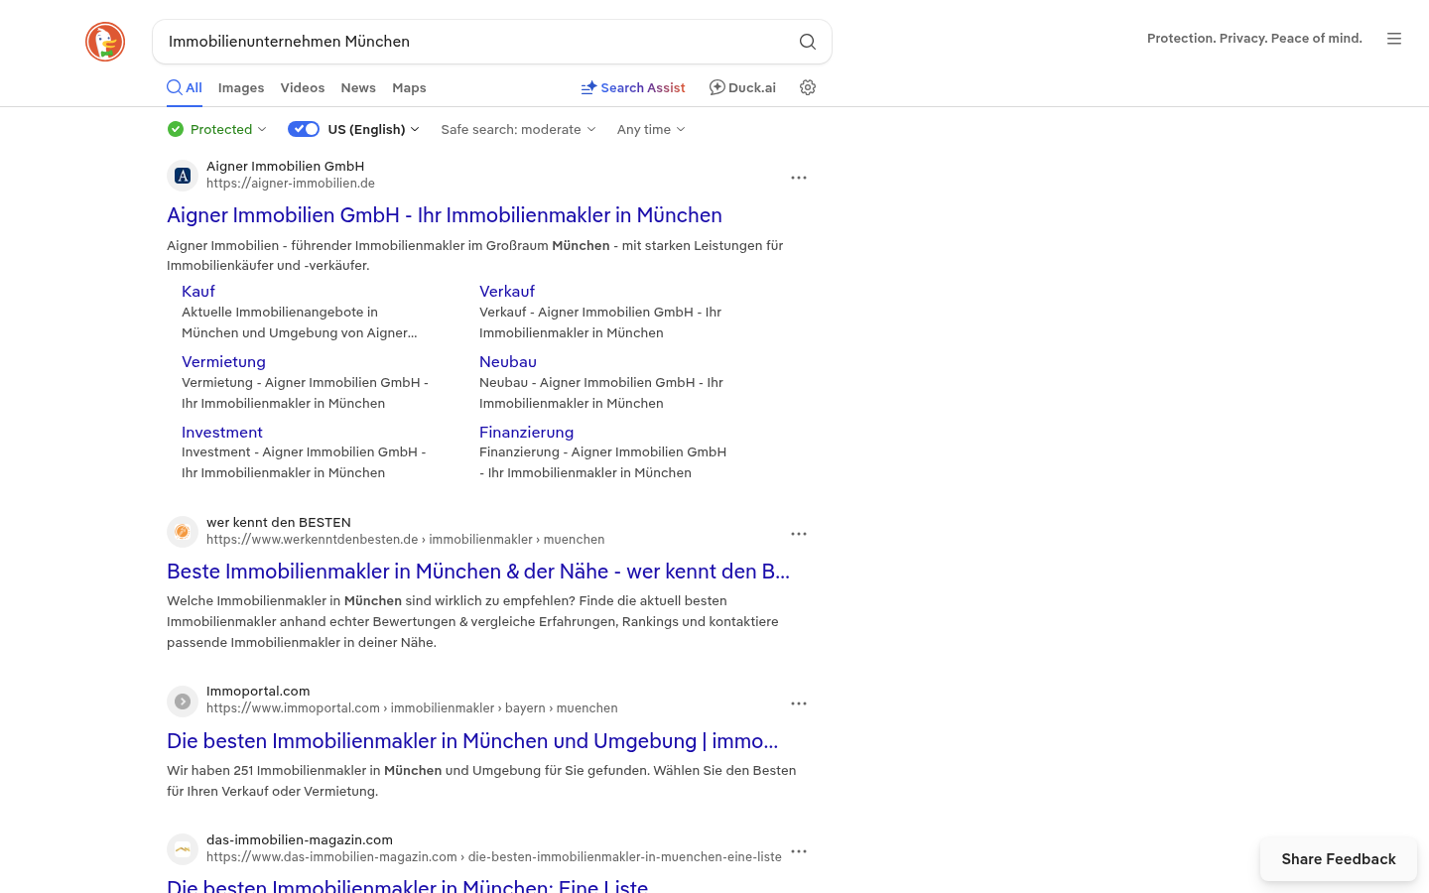Click the werkenntdenbesten.de URL breadcrumb
The height and width of the screenshot is (893, 1429).
pos(405,539)
